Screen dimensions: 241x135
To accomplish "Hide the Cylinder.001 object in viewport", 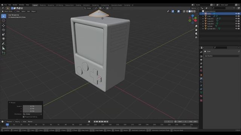I will (236, 28).
